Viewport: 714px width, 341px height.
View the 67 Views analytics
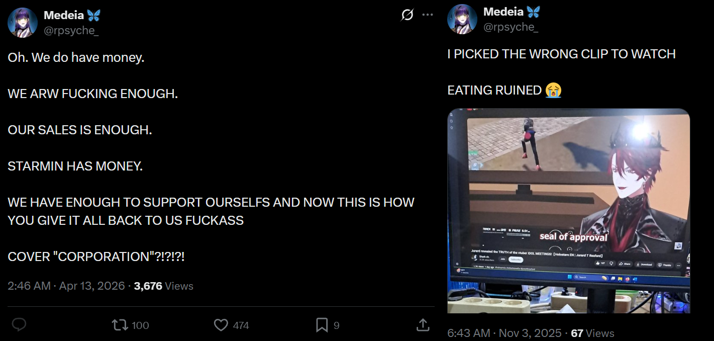tap(593, 333)
